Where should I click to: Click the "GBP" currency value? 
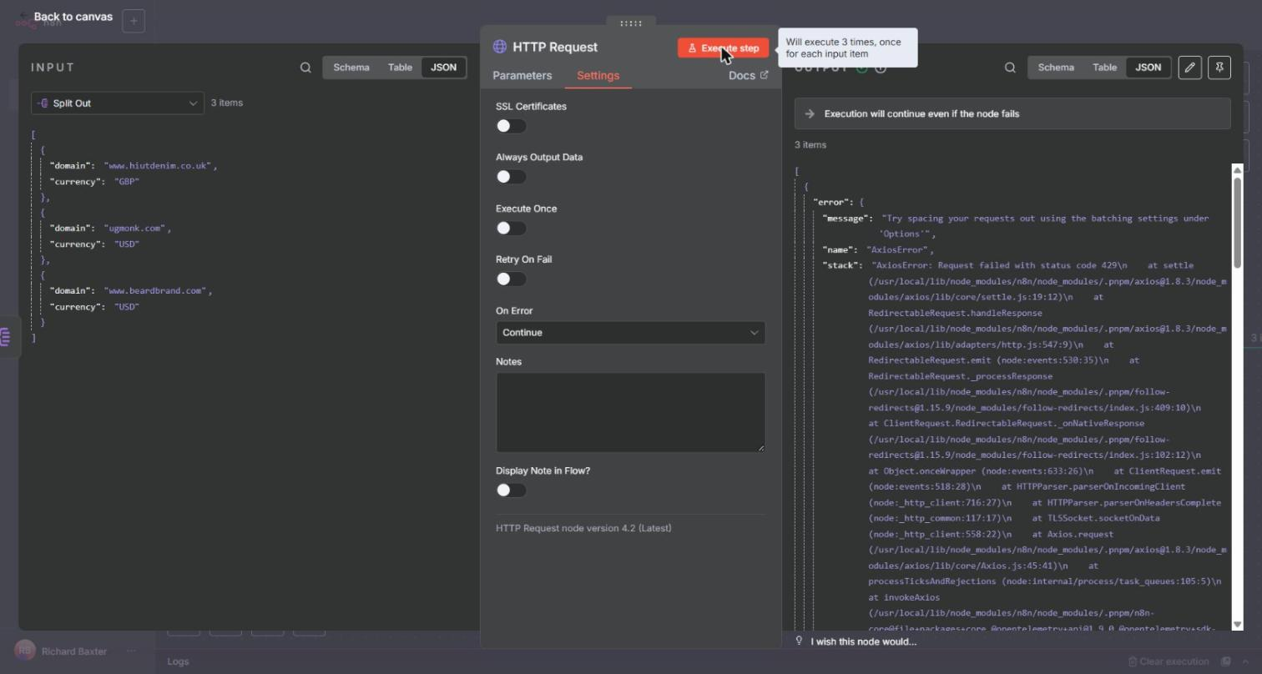point(127,181)
